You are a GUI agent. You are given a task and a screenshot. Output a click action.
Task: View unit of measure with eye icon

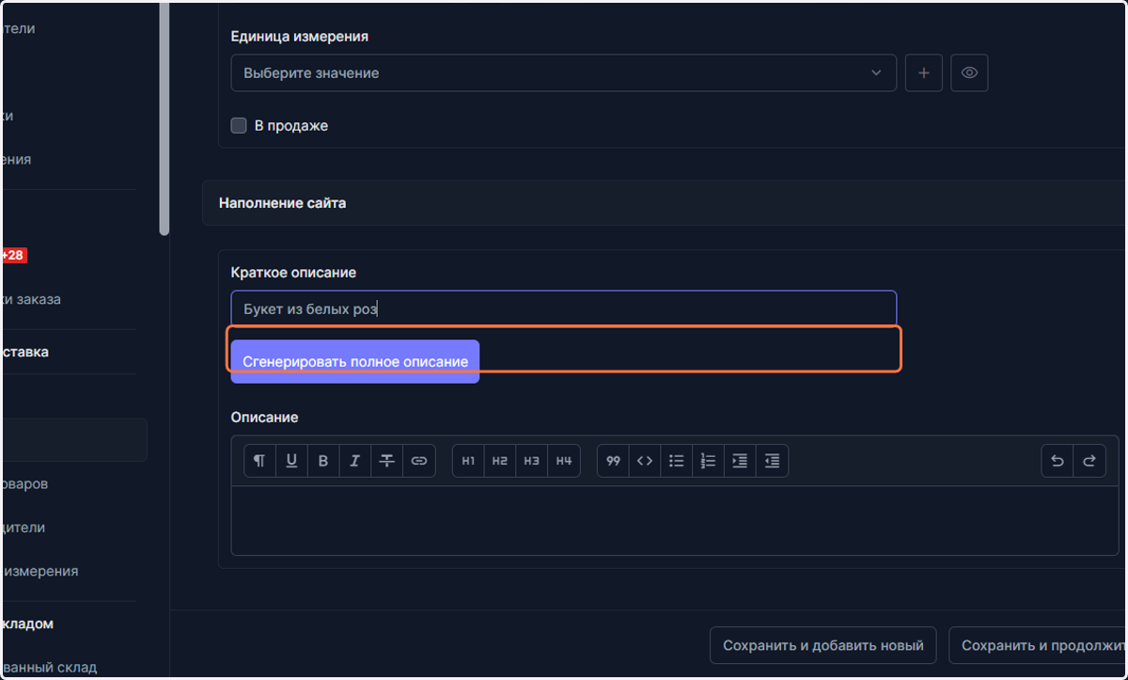click(969, 72)
